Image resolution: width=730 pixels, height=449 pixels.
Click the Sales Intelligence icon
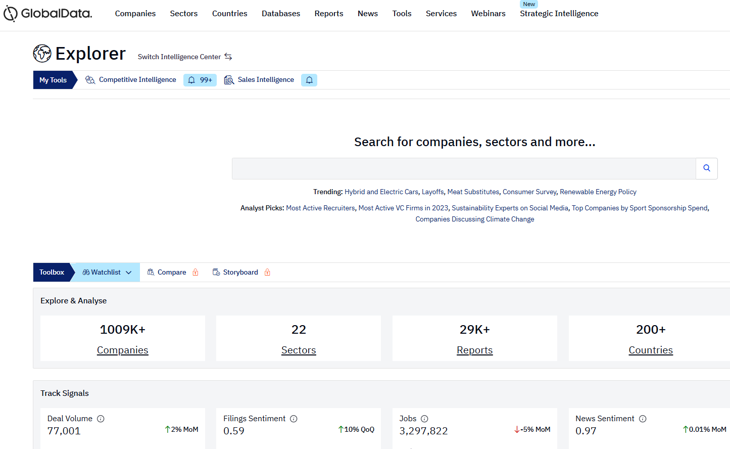[229, 80]
